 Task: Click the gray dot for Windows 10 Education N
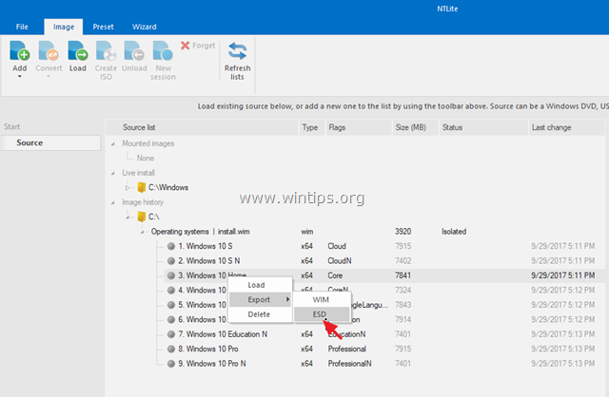tap(171, 334)
